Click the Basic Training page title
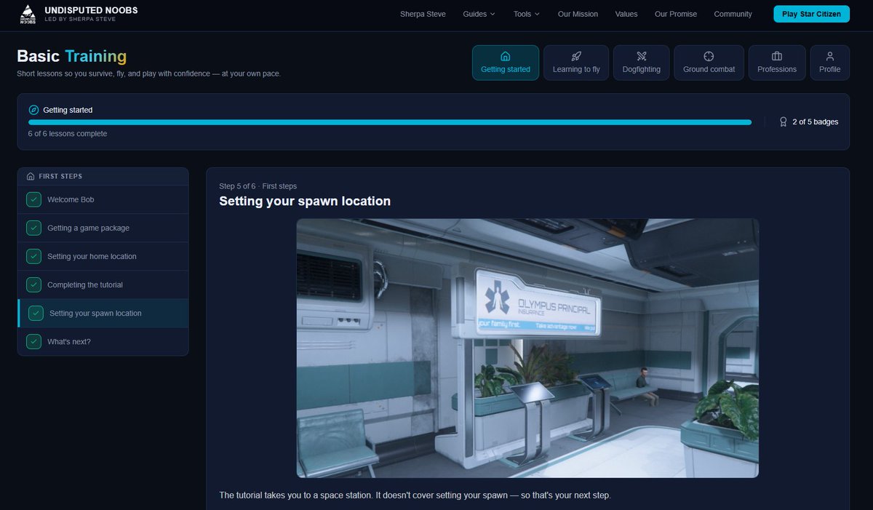The width and height of the screenshot is (873, 510). (71, 56)
